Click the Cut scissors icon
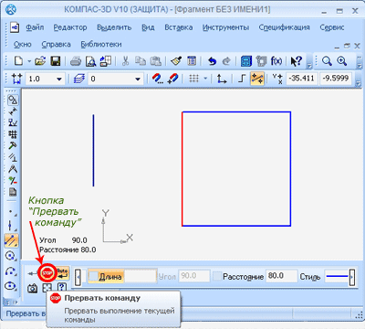This screenshot has height=329, width=365. pyautogui.click(x=125, y=61)
